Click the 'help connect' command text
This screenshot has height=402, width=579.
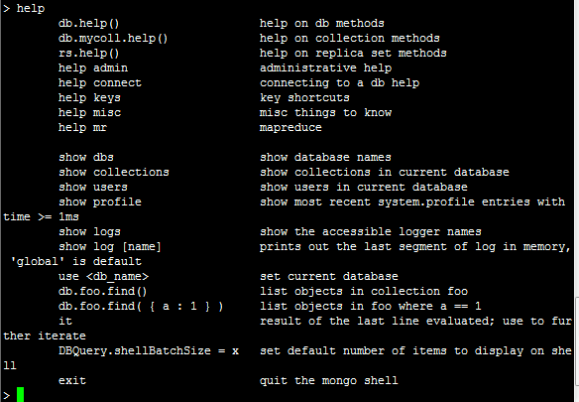(x=100, y=82)
